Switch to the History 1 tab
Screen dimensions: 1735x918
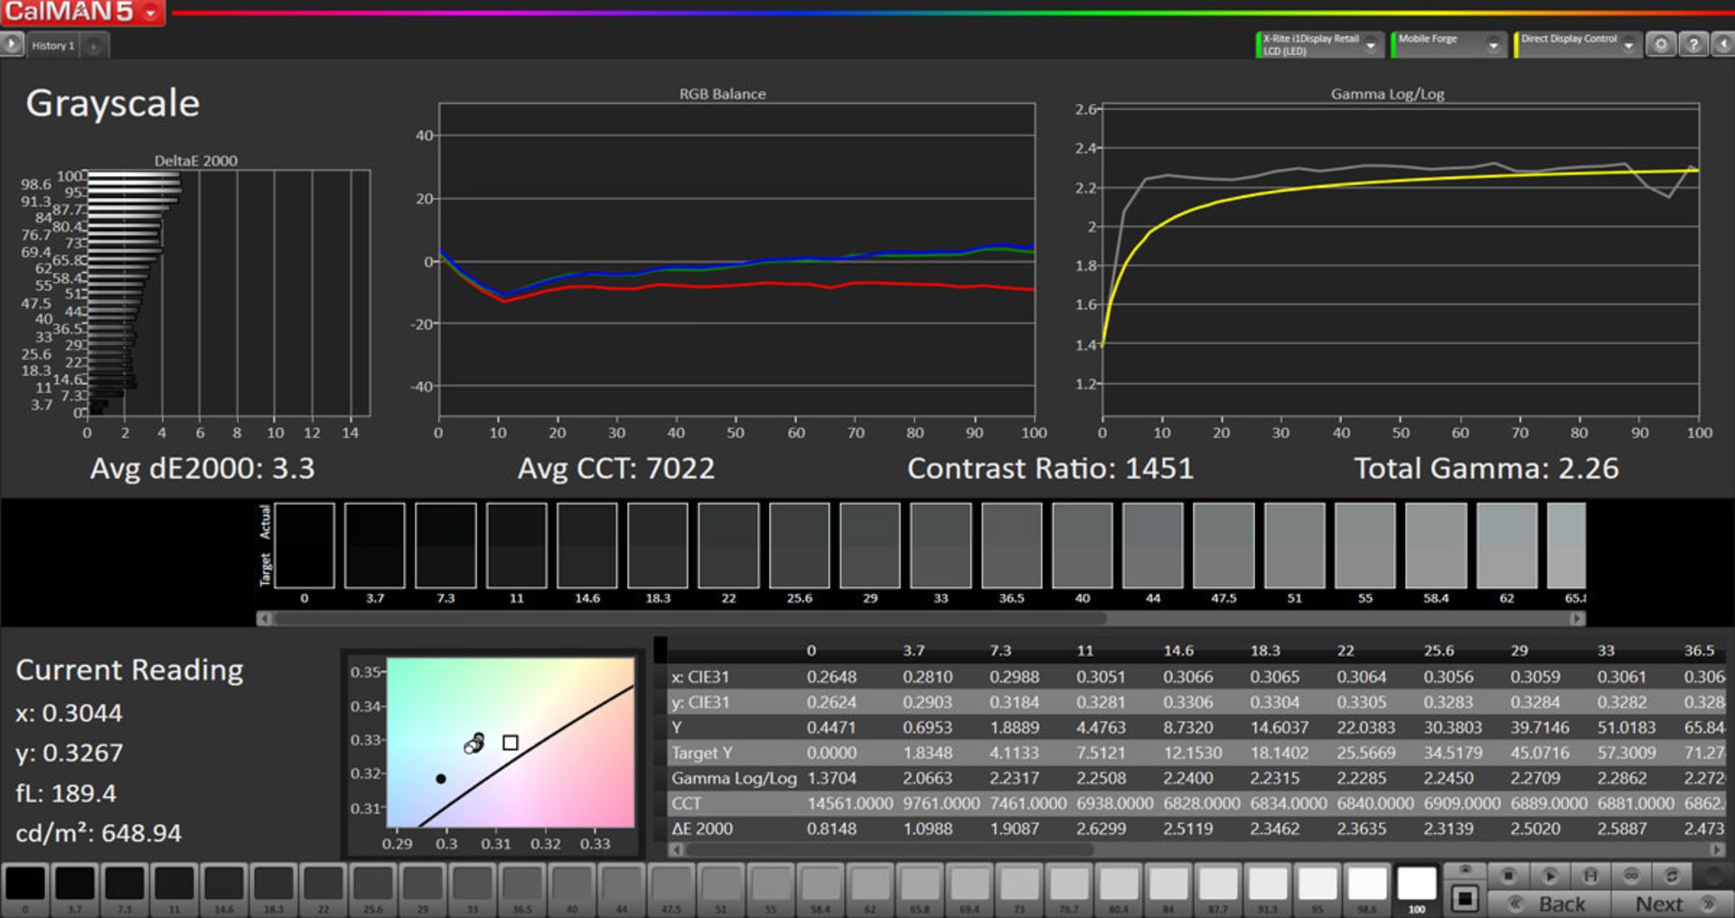click(52, 46)
